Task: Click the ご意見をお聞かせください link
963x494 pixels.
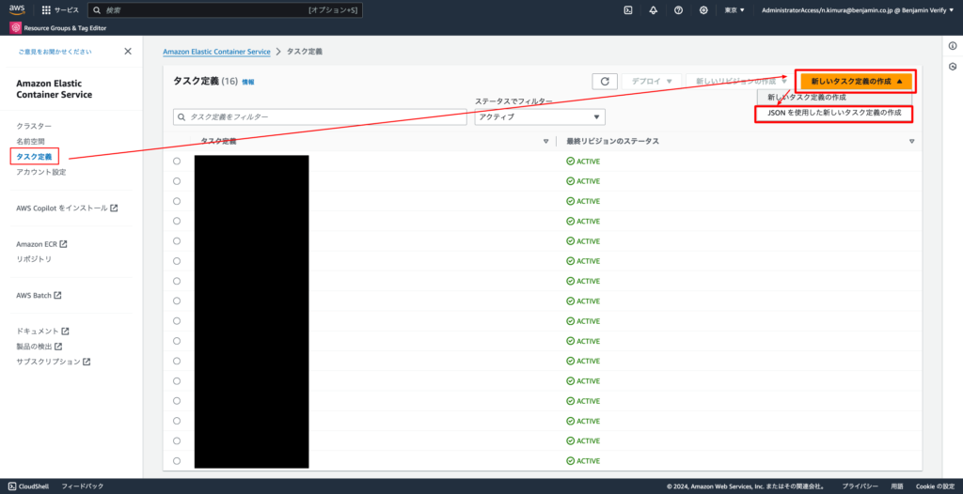Action: click(55, 52)
